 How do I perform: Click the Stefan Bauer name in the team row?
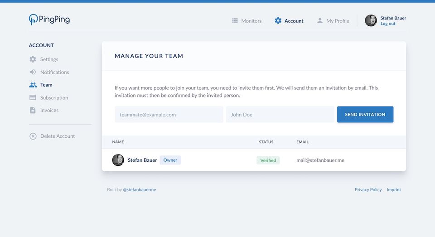142,160
